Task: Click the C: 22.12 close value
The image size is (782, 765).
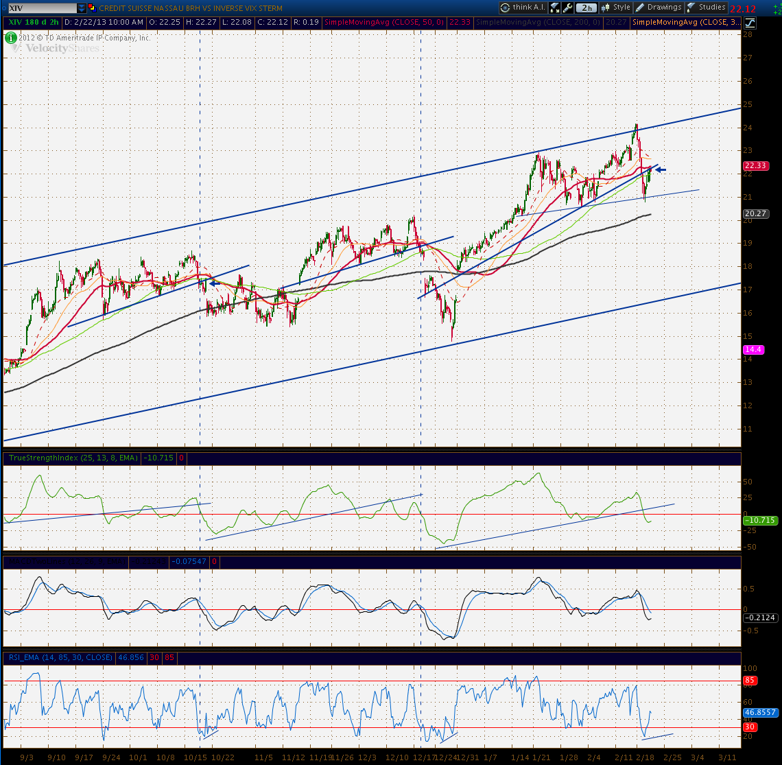Action: coord(273,23)
